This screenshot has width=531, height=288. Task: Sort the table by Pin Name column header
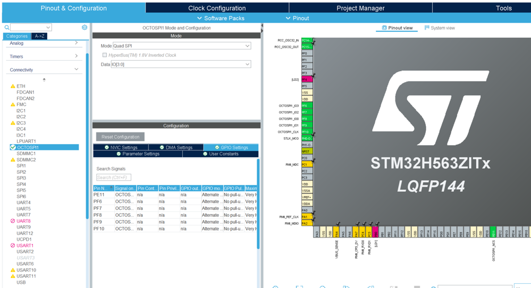pyautogui.click(x=103, y=188)
